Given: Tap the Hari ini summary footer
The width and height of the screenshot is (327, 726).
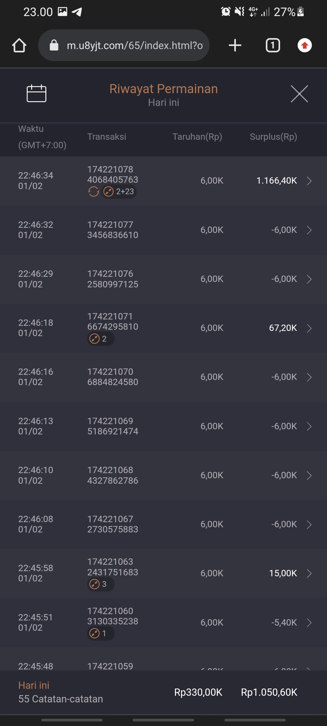Looking at the screenshot, I should 61,692.
